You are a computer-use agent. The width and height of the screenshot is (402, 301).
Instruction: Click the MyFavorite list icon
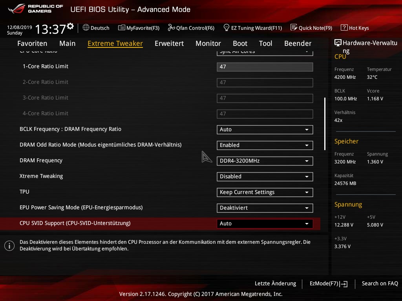[x=122, y=27]
